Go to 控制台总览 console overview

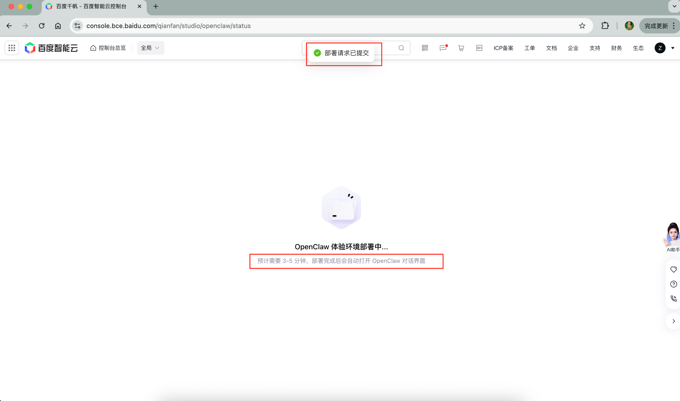pyautogui.click(x=108, y=48)
